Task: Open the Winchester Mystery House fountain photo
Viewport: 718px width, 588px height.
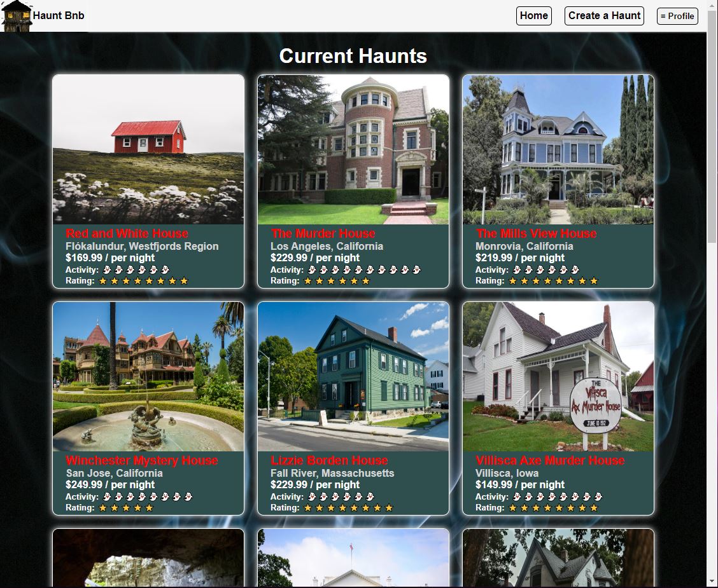Action: (x=148, y=376)
